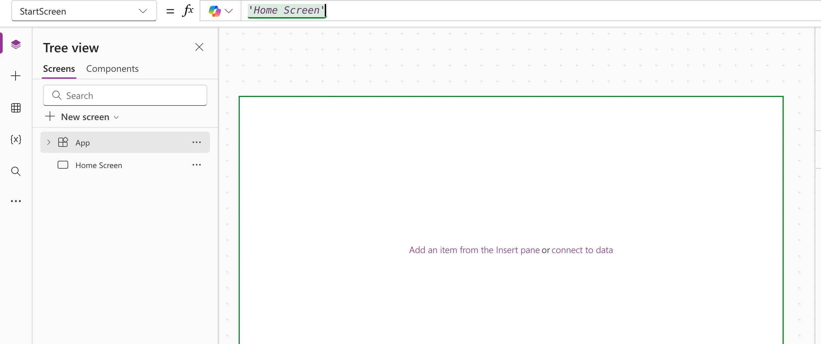This screenshot has width=821, height=344.
Task: Click Add an item from Insert pane link
Action: tap(474, 250)
